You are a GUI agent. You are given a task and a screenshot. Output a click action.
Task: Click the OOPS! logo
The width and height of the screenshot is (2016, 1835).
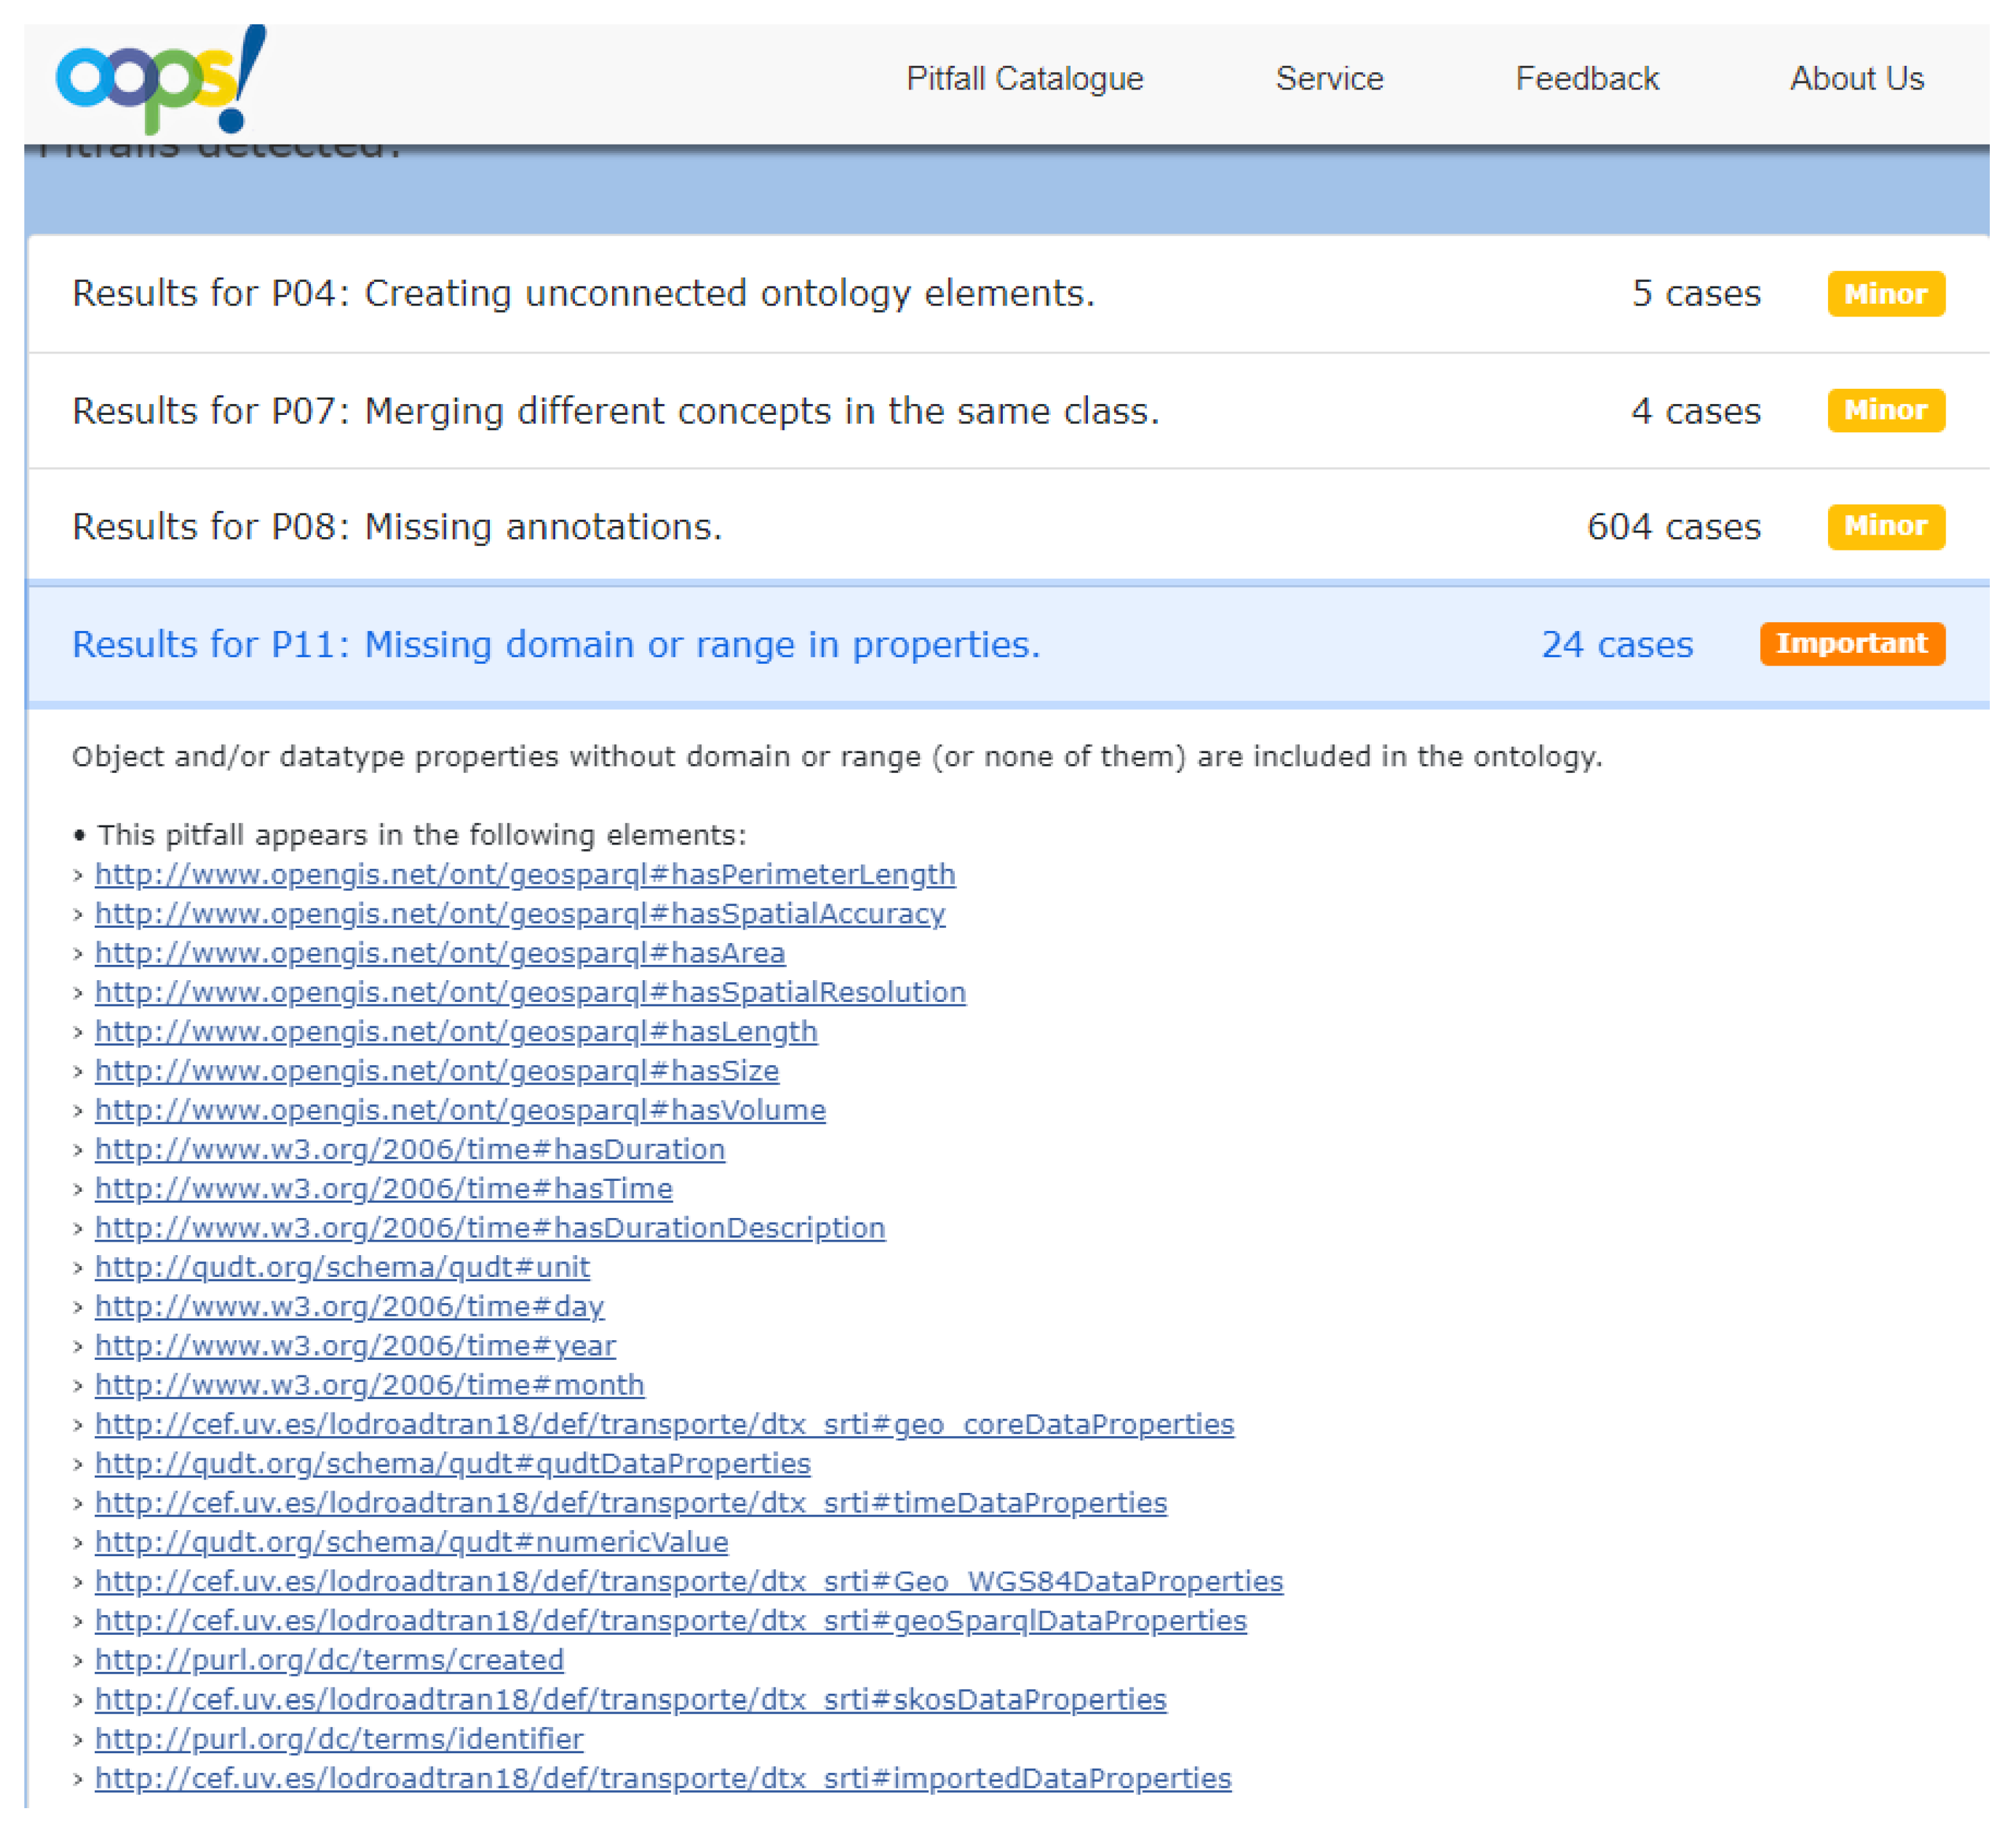tap(160, 80)
